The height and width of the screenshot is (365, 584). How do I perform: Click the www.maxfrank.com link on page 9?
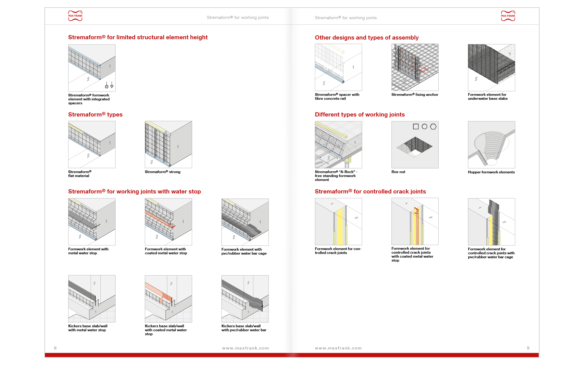(x=338, y=348)
